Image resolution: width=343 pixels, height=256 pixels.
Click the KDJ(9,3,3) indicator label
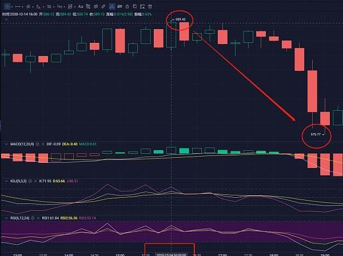click(18, 181)
